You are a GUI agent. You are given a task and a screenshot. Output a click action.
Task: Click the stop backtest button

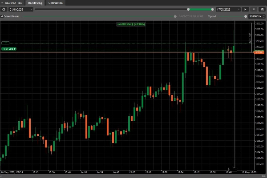(x=253, y=9)
